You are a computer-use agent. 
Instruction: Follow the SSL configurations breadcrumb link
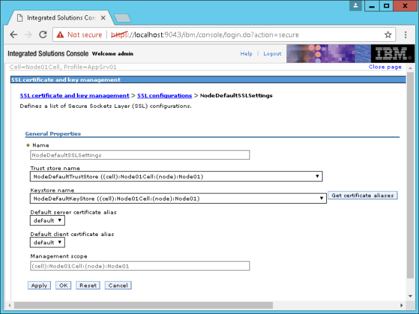pyautogui.click(x=164, y=95)
